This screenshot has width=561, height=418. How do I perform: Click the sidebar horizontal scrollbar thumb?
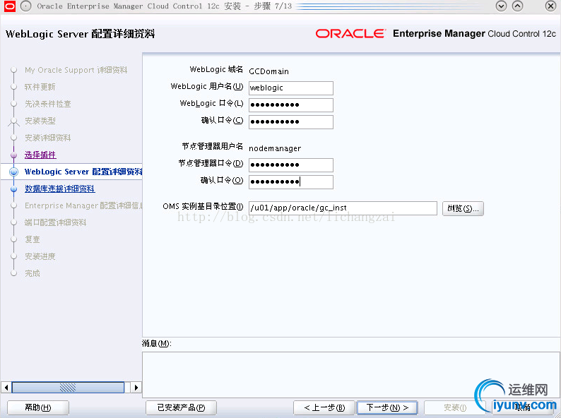point(68,388)
